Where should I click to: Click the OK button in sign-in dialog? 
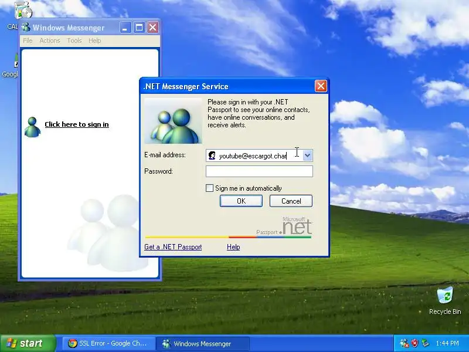point(241,201)
